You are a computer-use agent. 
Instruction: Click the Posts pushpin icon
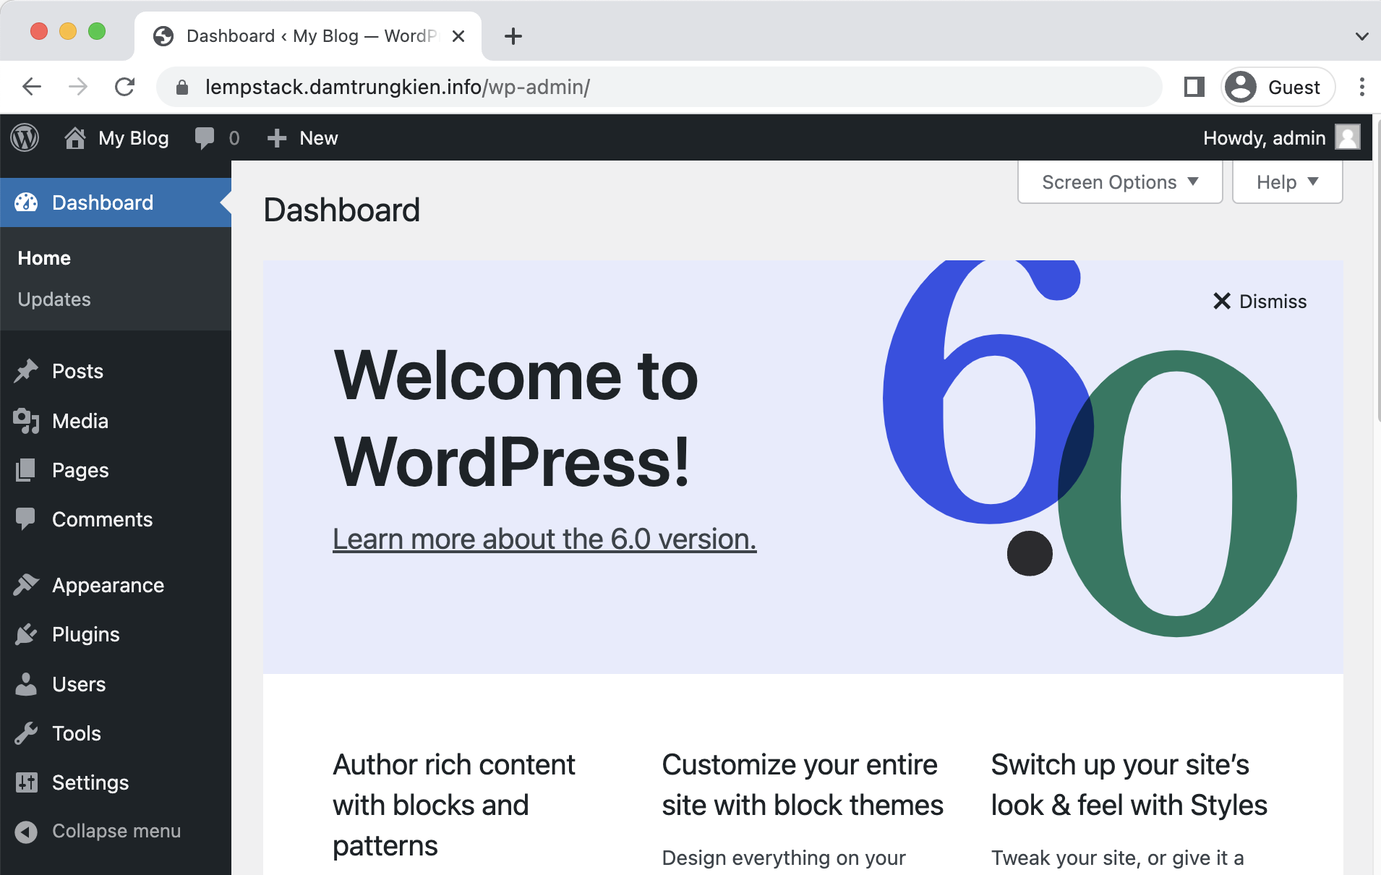pos(26,371)
